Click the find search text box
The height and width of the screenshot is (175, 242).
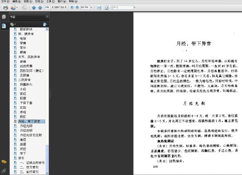(123, 7)
